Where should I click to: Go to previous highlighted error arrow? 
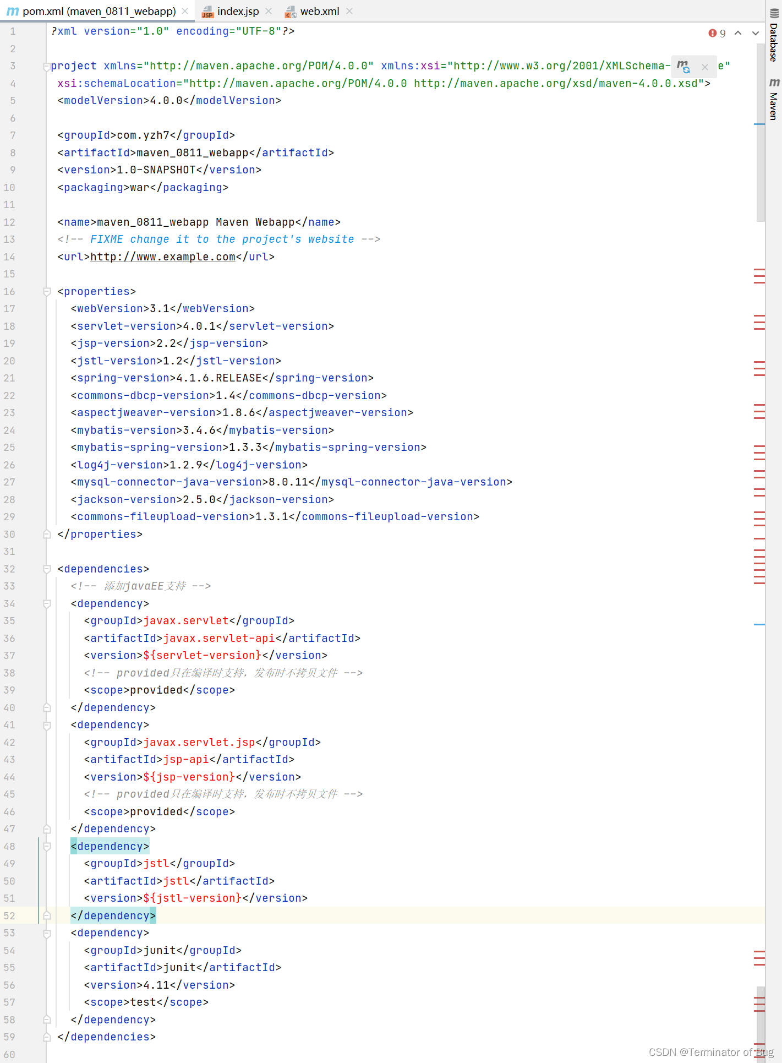pos(738,33)
